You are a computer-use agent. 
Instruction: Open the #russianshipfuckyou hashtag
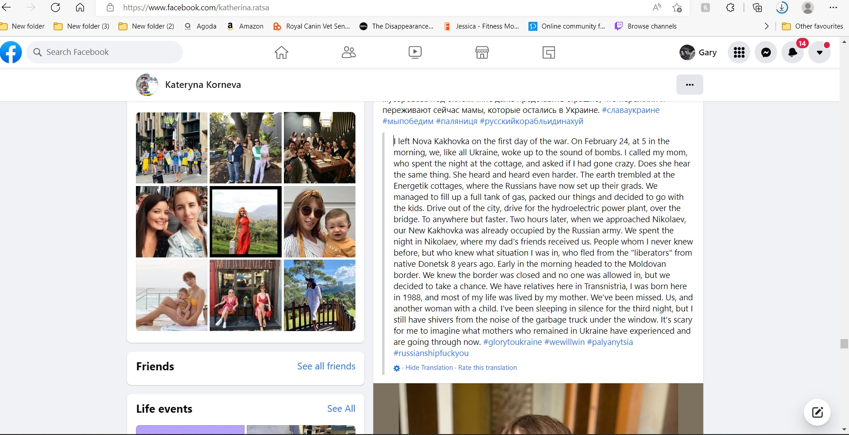point(431,353)
